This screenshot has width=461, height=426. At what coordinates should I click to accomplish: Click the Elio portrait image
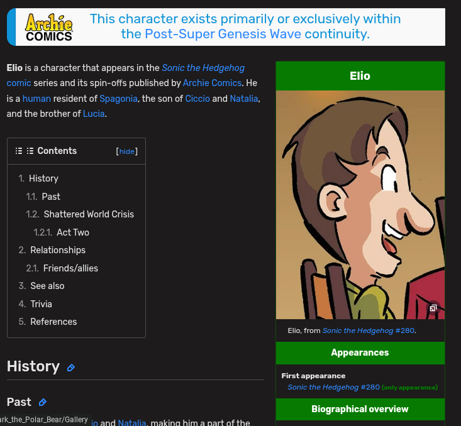pos(360,205)
